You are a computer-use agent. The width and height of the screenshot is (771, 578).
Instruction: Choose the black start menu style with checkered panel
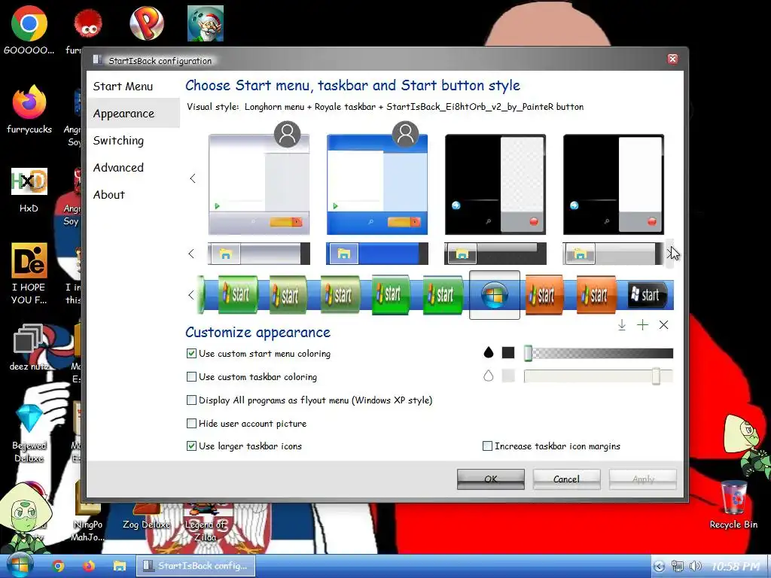tap(495, 184)
